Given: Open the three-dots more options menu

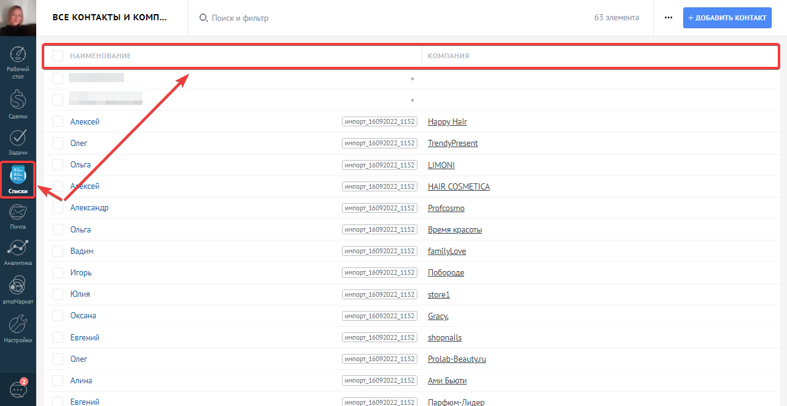Looking at the screenshot, I should pos(669,18).
